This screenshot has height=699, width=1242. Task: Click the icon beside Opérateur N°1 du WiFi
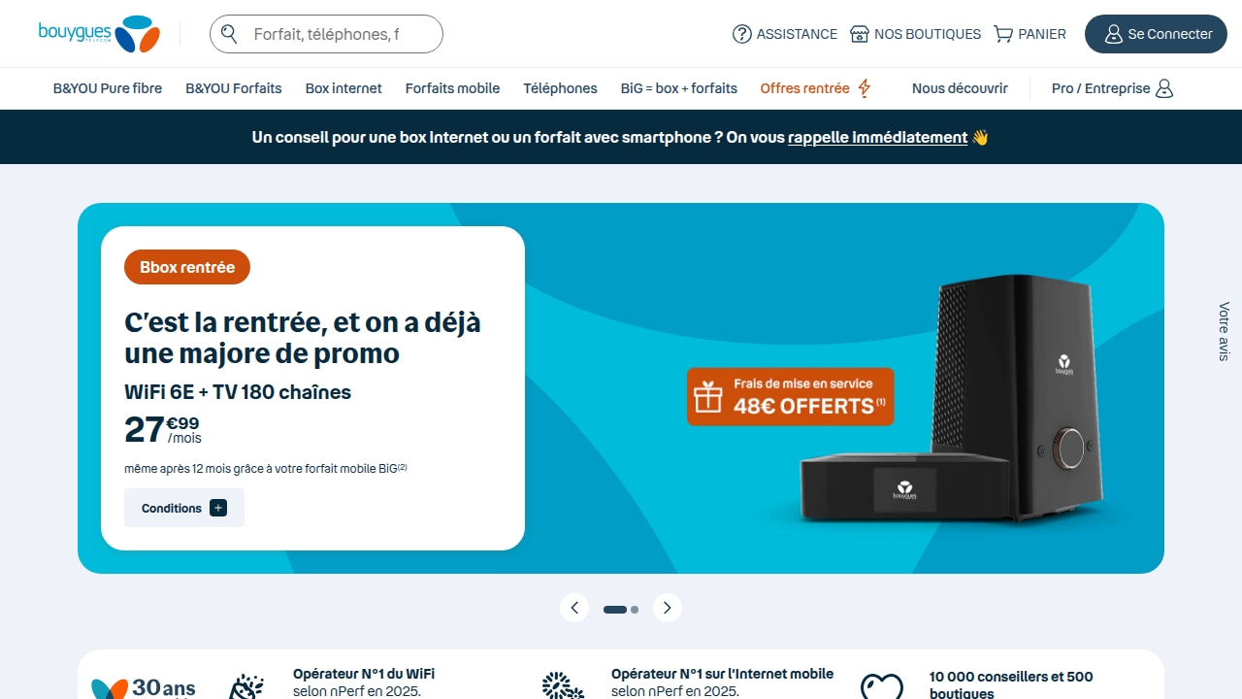[x=246, y=686]
